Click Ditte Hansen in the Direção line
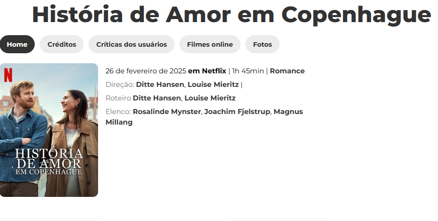 (x=160, y=84)
